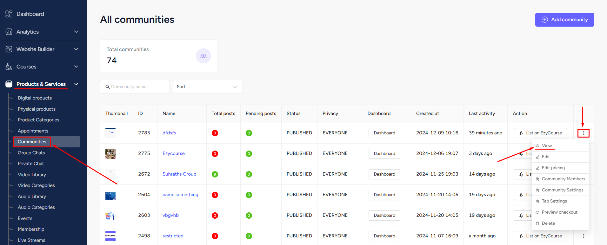Viewport: 607px width, 245px height.
Task: Click Dashboard button in Suhraths Group row
Action: pos(384,174)
